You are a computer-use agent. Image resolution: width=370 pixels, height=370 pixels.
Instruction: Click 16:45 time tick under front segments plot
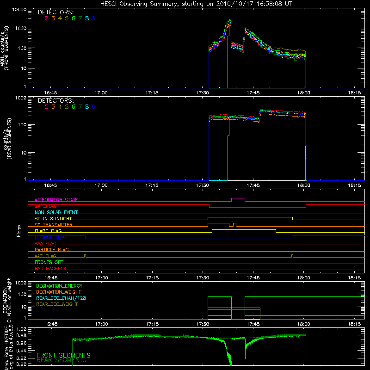50,93
